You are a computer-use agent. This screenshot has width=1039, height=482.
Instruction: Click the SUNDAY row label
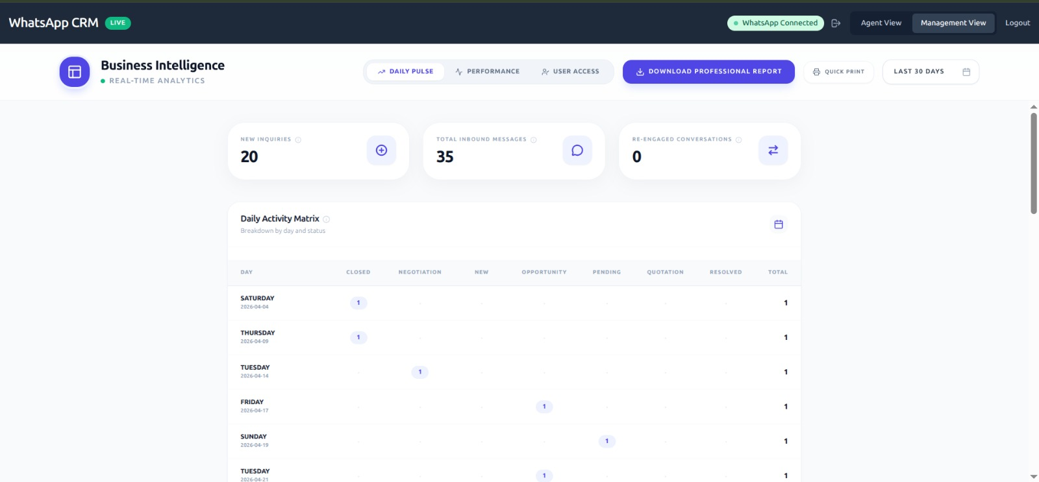coord(253,437)
